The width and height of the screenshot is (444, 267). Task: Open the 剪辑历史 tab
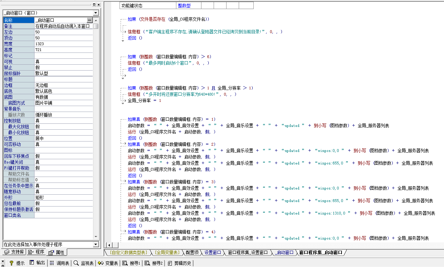pos(179,263)
